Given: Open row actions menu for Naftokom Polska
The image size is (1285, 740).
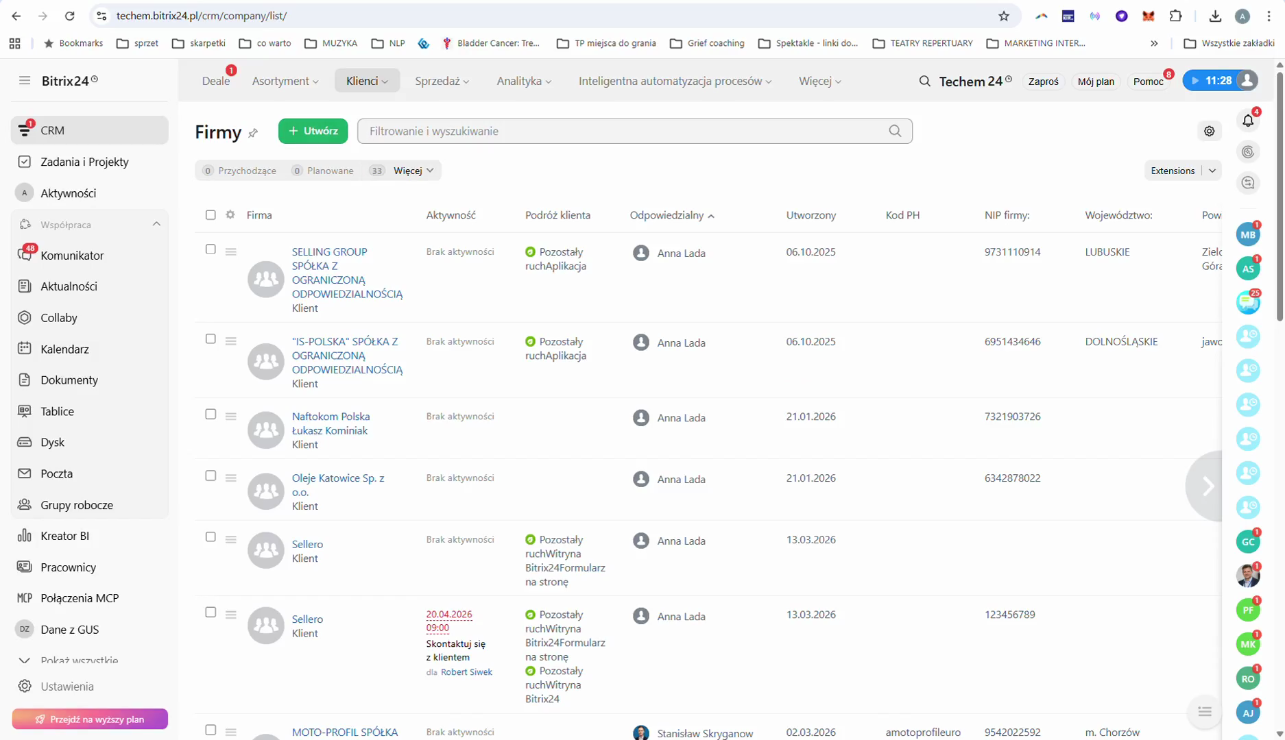Looking at the screenshot, I should [231, 416].
